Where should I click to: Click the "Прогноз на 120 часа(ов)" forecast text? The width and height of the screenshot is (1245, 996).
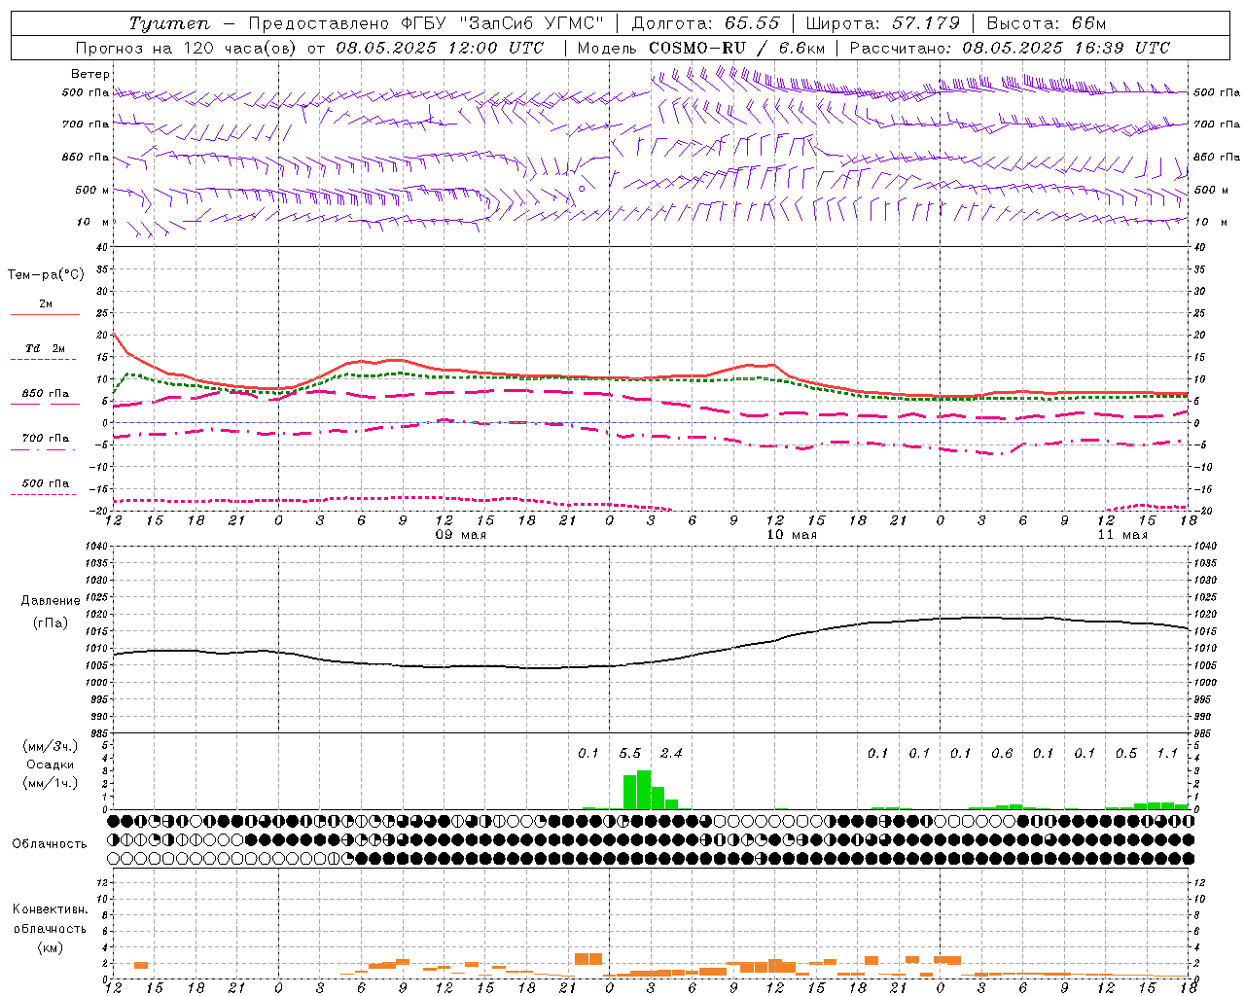(186, 48)
